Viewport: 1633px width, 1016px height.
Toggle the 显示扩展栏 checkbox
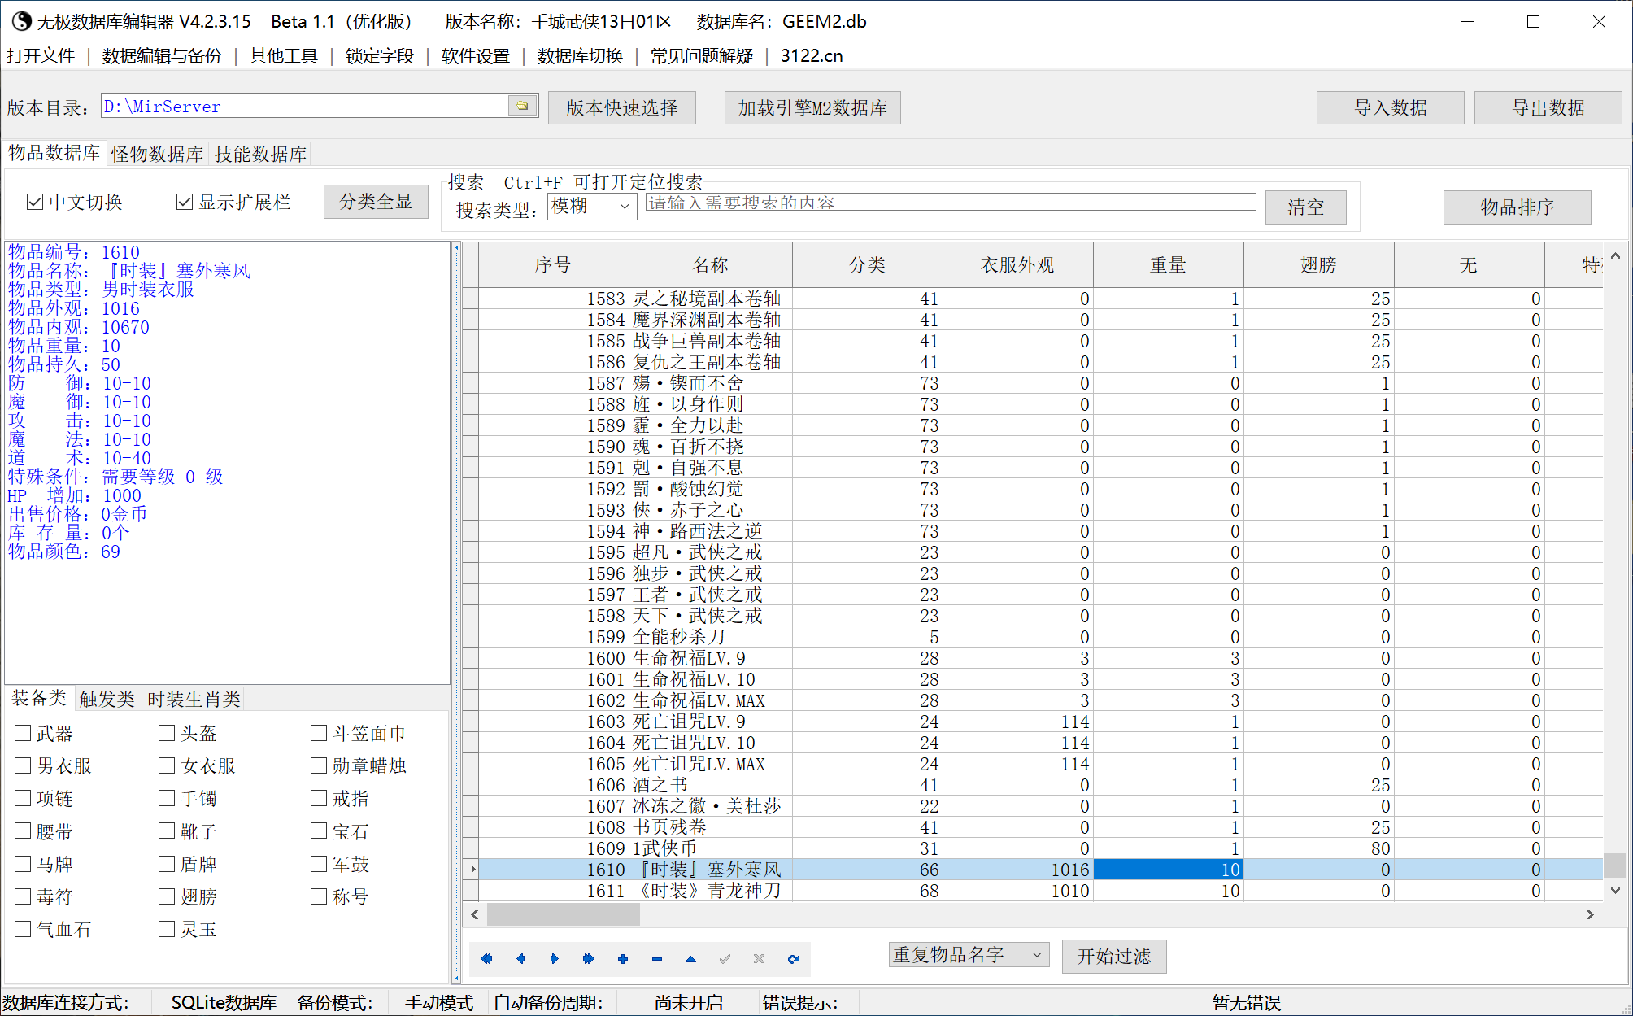coord(185,202)
